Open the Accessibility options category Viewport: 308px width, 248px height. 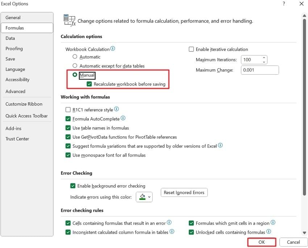27,80
